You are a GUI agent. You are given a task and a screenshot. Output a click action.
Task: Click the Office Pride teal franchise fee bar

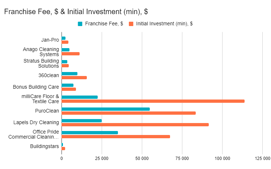90,132
